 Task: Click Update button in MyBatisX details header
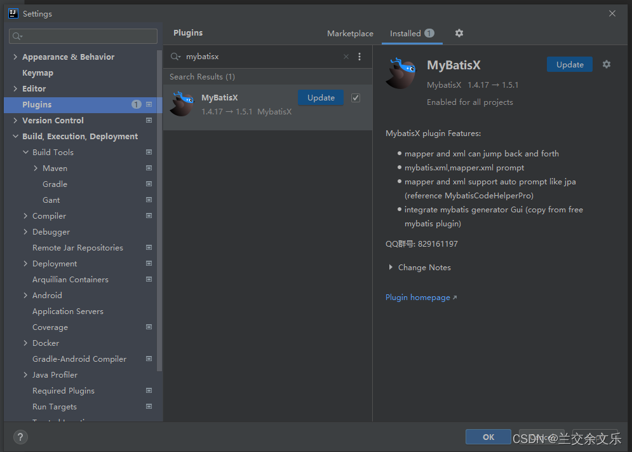[x=570, y=65]
